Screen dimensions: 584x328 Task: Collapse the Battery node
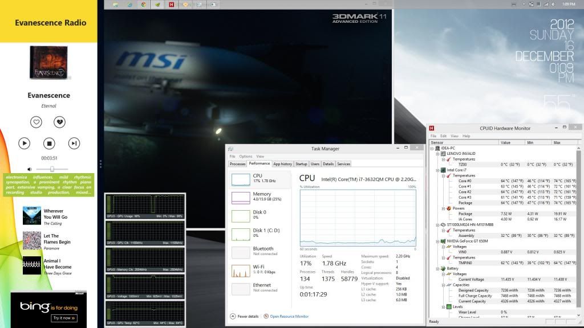tap(437, 269)
